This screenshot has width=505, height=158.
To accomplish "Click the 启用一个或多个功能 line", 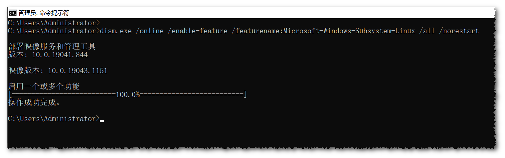I will (x=44, y=87).
